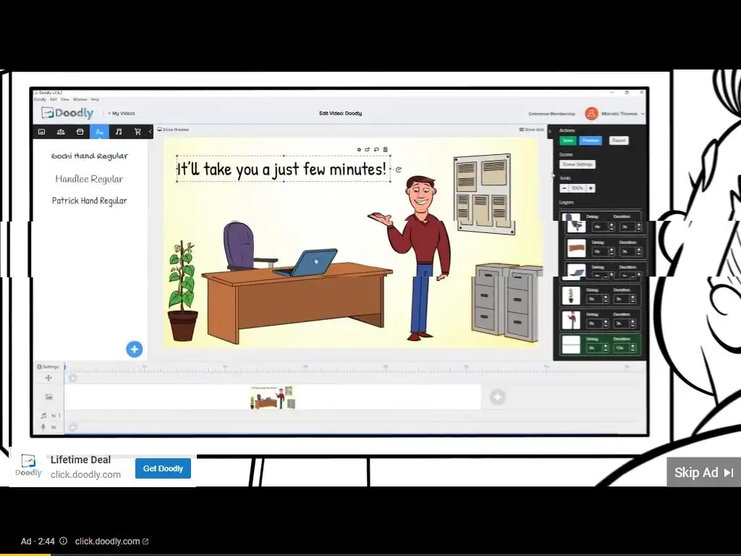The image size is (741, 556).
Task: Open the Window menu
Action: click(x=80, y=99)
